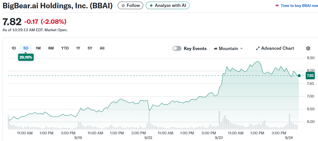
Task: Select the 1M range tab
Action: 38,48
